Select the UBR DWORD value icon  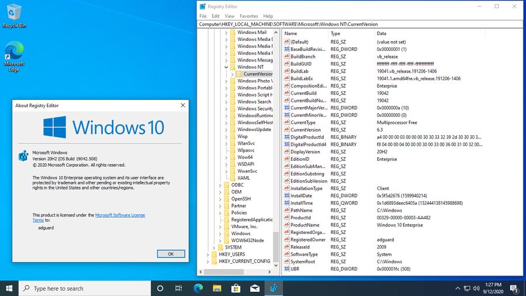(x=286, y=269)
